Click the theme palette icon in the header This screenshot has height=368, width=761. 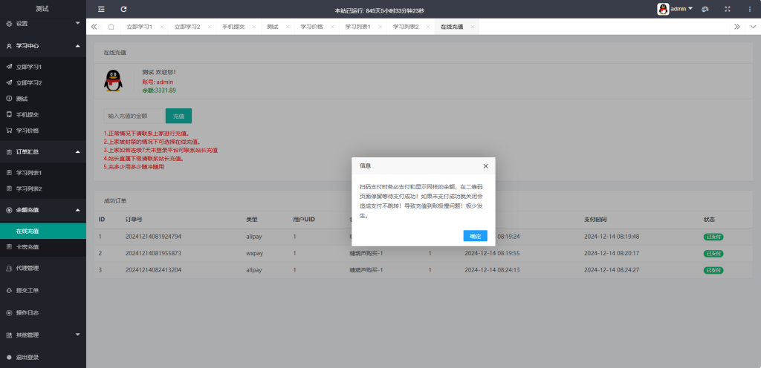tap(705, 9)
